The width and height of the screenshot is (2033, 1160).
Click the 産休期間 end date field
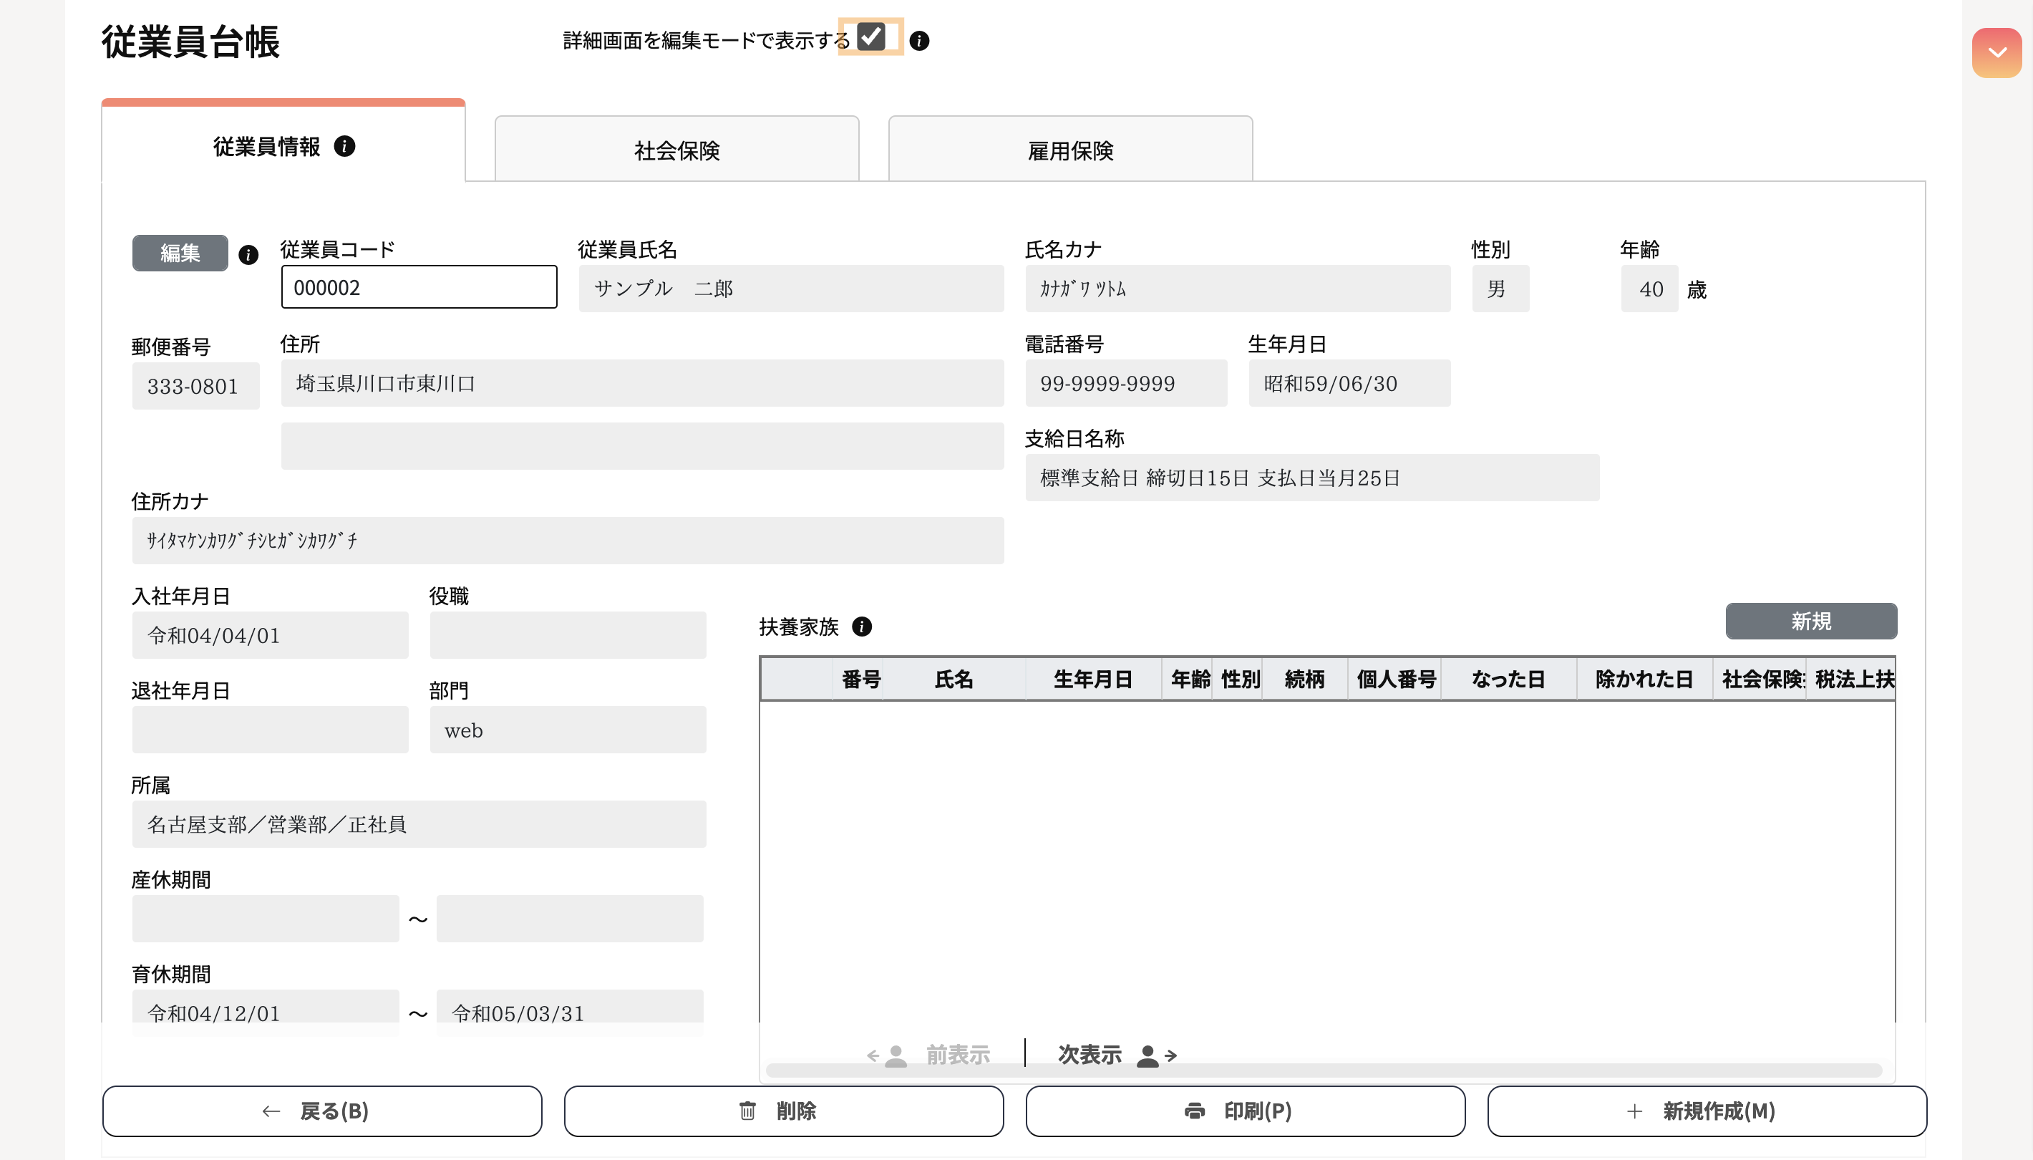click(x=569, y=919)
